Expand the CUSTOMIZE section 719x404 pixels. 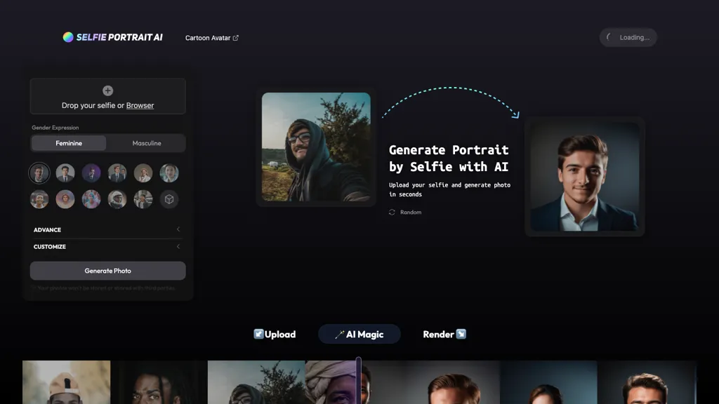coord(107,246)
